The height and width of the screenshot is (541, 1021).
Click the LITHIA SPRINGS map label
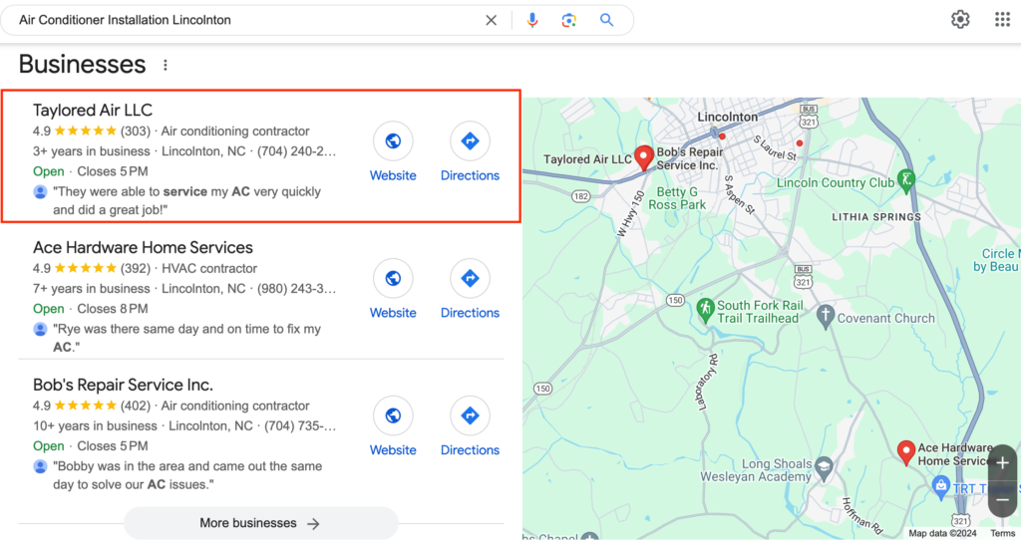point(876,217)
